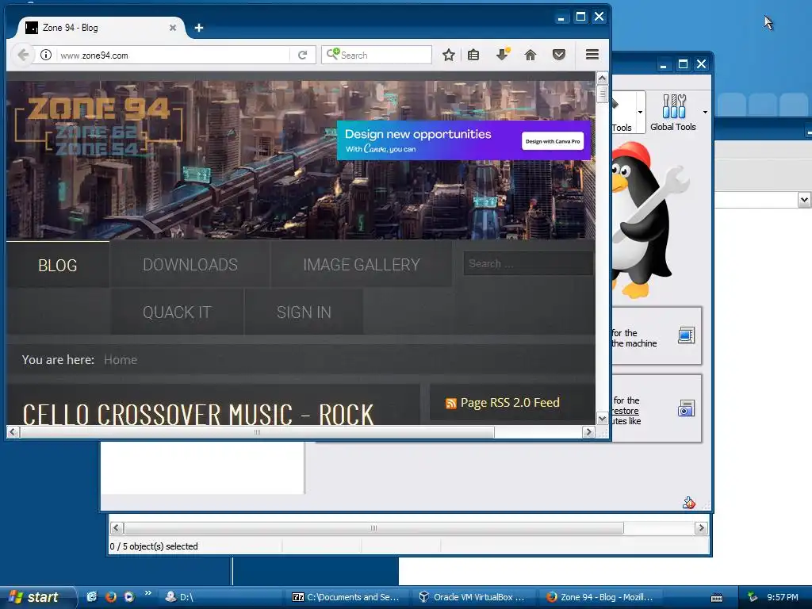Viewport: 812px width, 609px height.
Task: Open the Firefox downloads arrow
Action: 502,55
